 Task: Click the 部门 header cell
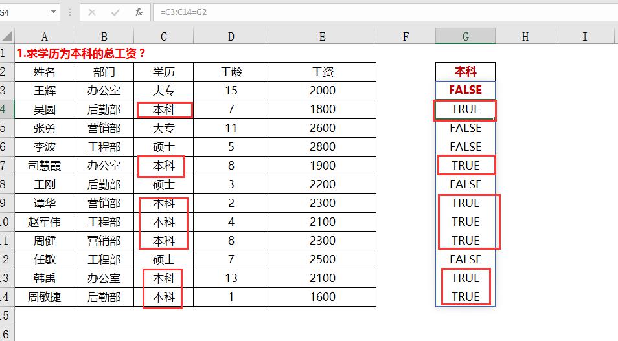click(104, 72)
